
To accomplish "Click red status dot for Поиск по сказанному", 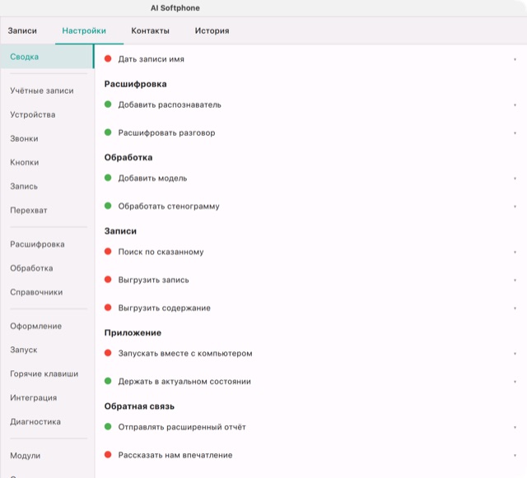I will click(x=108, y=251).
